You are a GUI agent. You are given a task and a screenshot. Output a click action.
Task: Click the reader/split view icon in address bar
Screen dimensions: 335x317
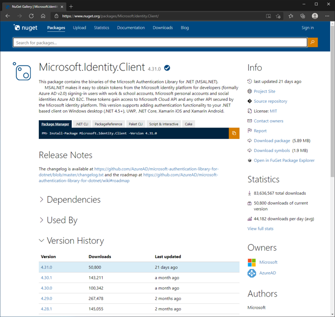(268, 16)
